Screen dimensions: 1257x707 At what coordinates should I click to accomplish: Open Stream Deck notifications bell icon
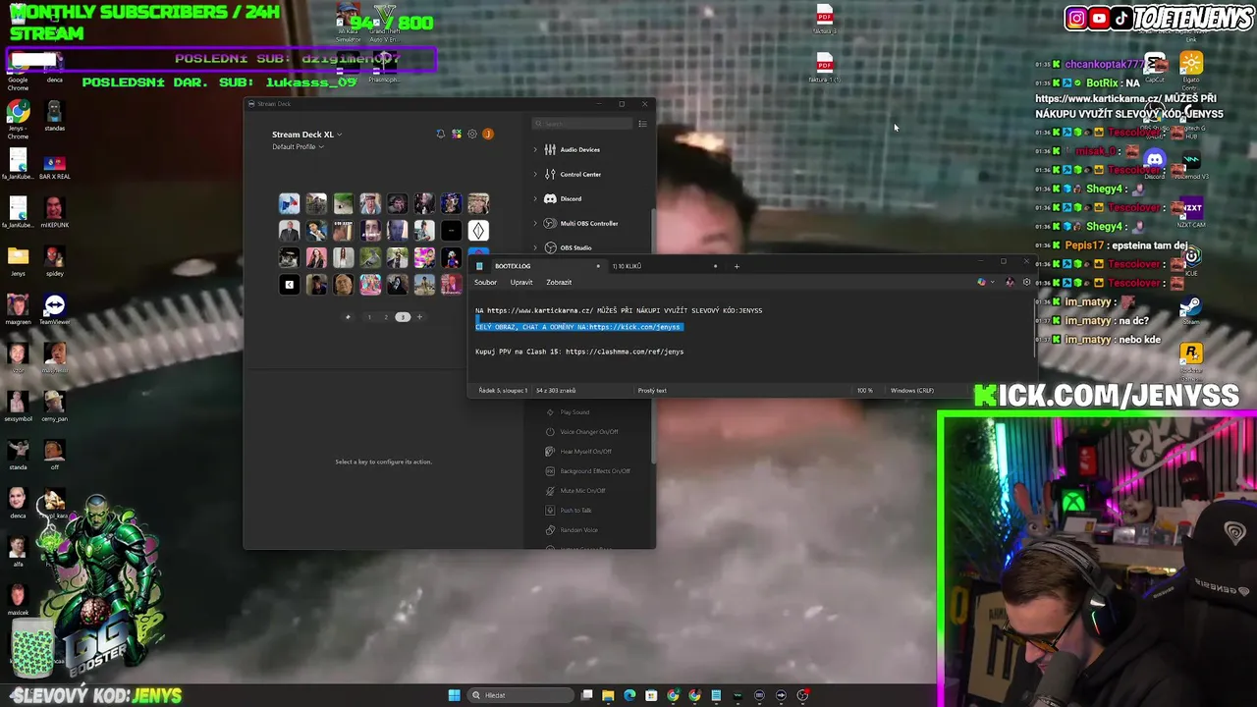(x=440, y=134)
